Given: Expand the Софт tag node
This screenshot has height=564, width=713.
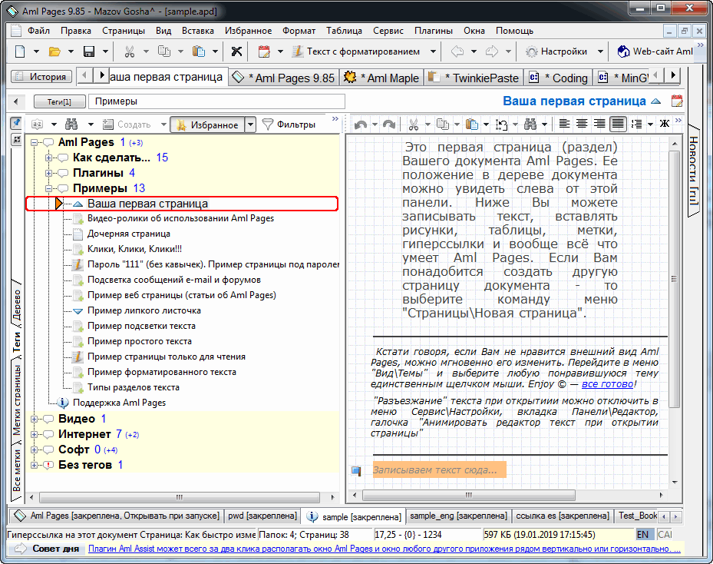Looking at the screenshot, I should click(34, 450).
